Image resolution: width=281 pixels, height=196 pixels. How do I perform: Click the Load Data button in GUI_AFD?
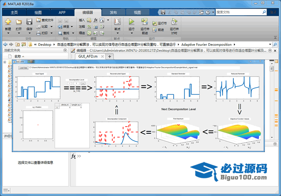click(24, 68)
